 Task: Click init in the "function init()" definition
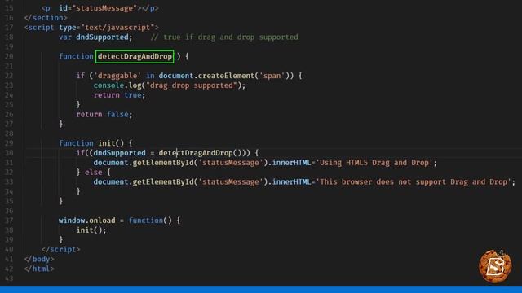107,143
